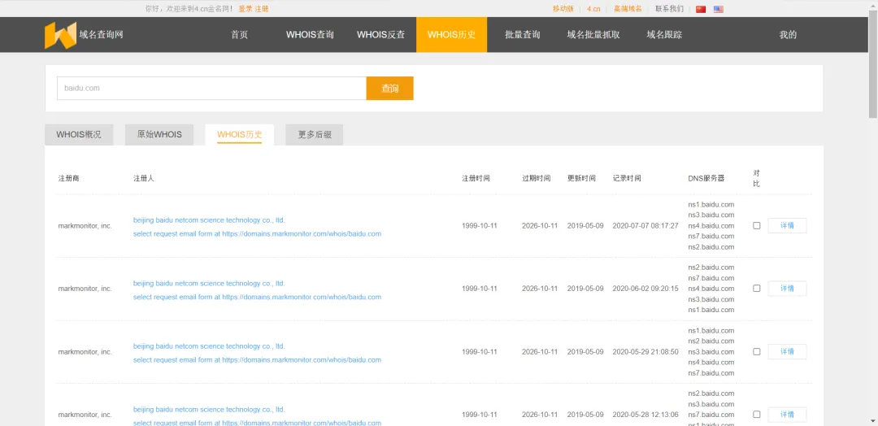Open the 更多后缀 tab
This screenshot has width=878, height=426.
pos(314,135)
